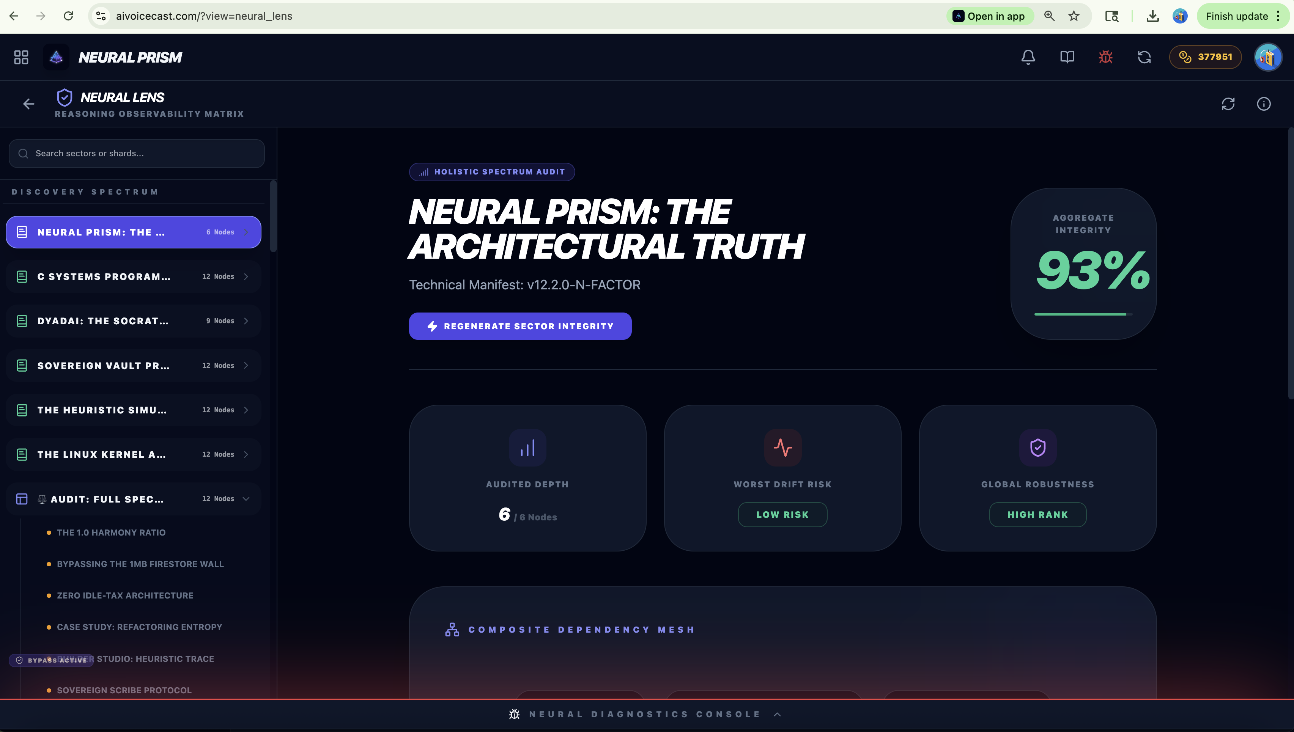Viewport: 1294px width, 732px height.
Task: Go back using Neural Lens arrow
Action: (x=29, y=104)
